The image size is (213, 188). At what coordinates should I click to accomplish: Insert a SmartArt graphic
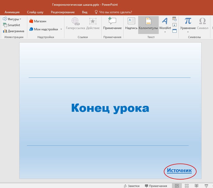pyautogui.click(x=11, y=25)
